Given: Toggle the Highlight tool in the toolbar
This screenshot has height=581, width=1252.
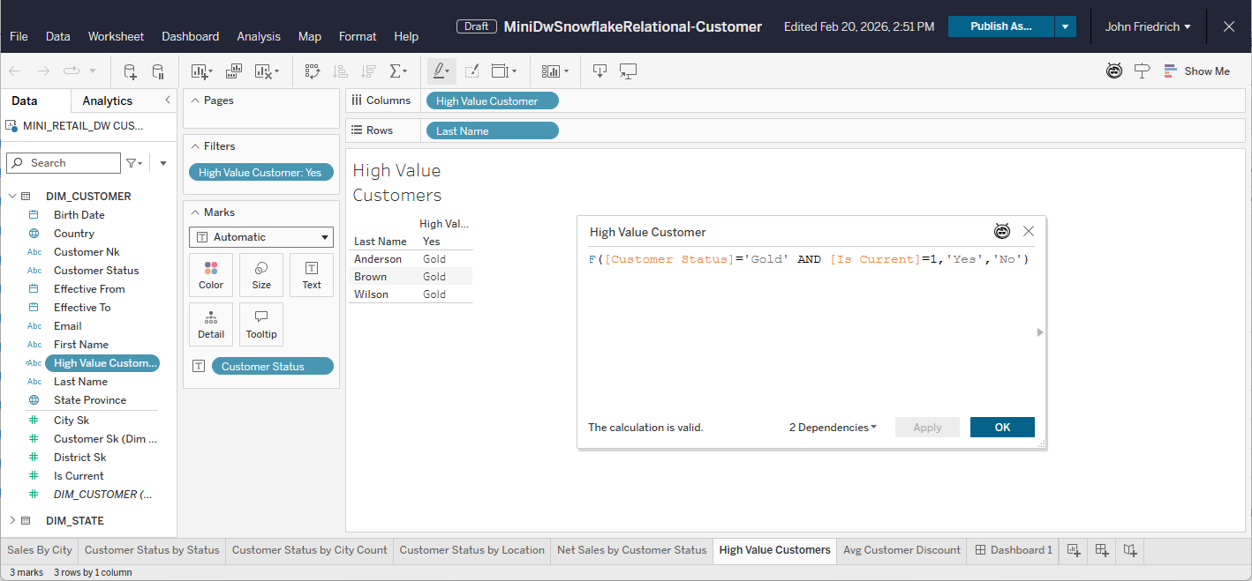Looking at the screenshot, I should point(441,71).
